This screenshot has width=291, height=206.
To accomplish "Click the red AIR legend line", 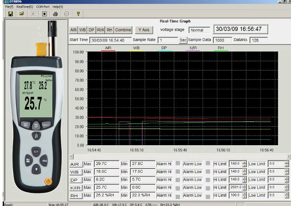I will coord(108,50).
